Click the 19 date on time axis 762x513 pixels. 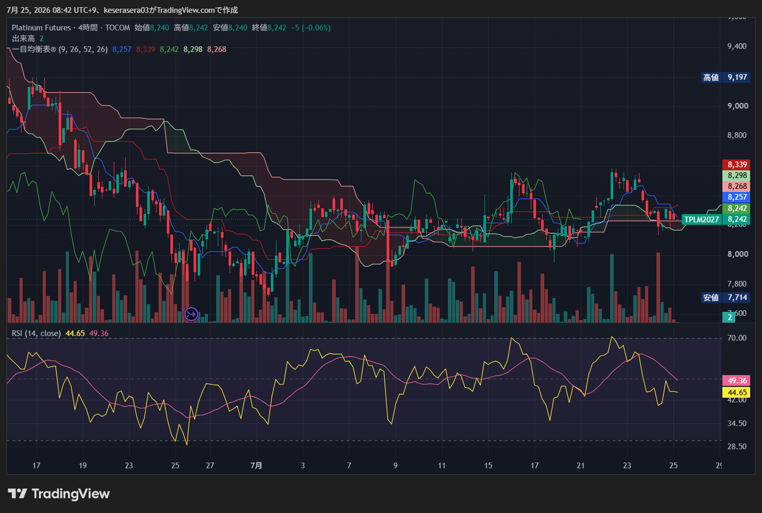point(83,465)
